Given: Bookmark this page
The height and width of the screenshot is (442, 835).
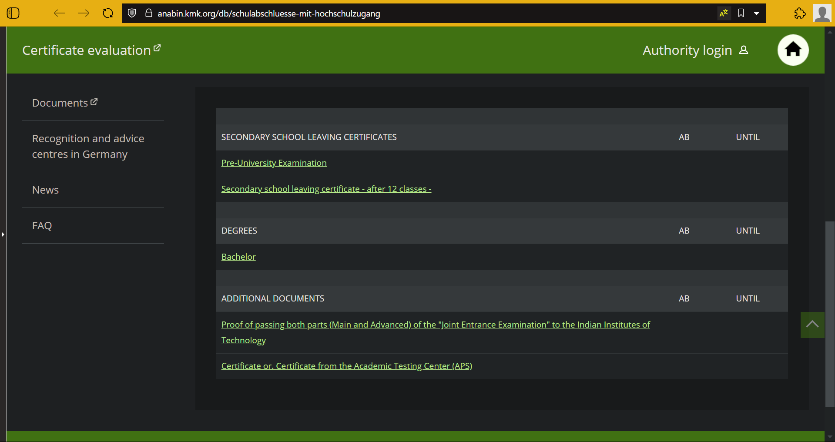Looking at the screenshot, I should [741, 13].
